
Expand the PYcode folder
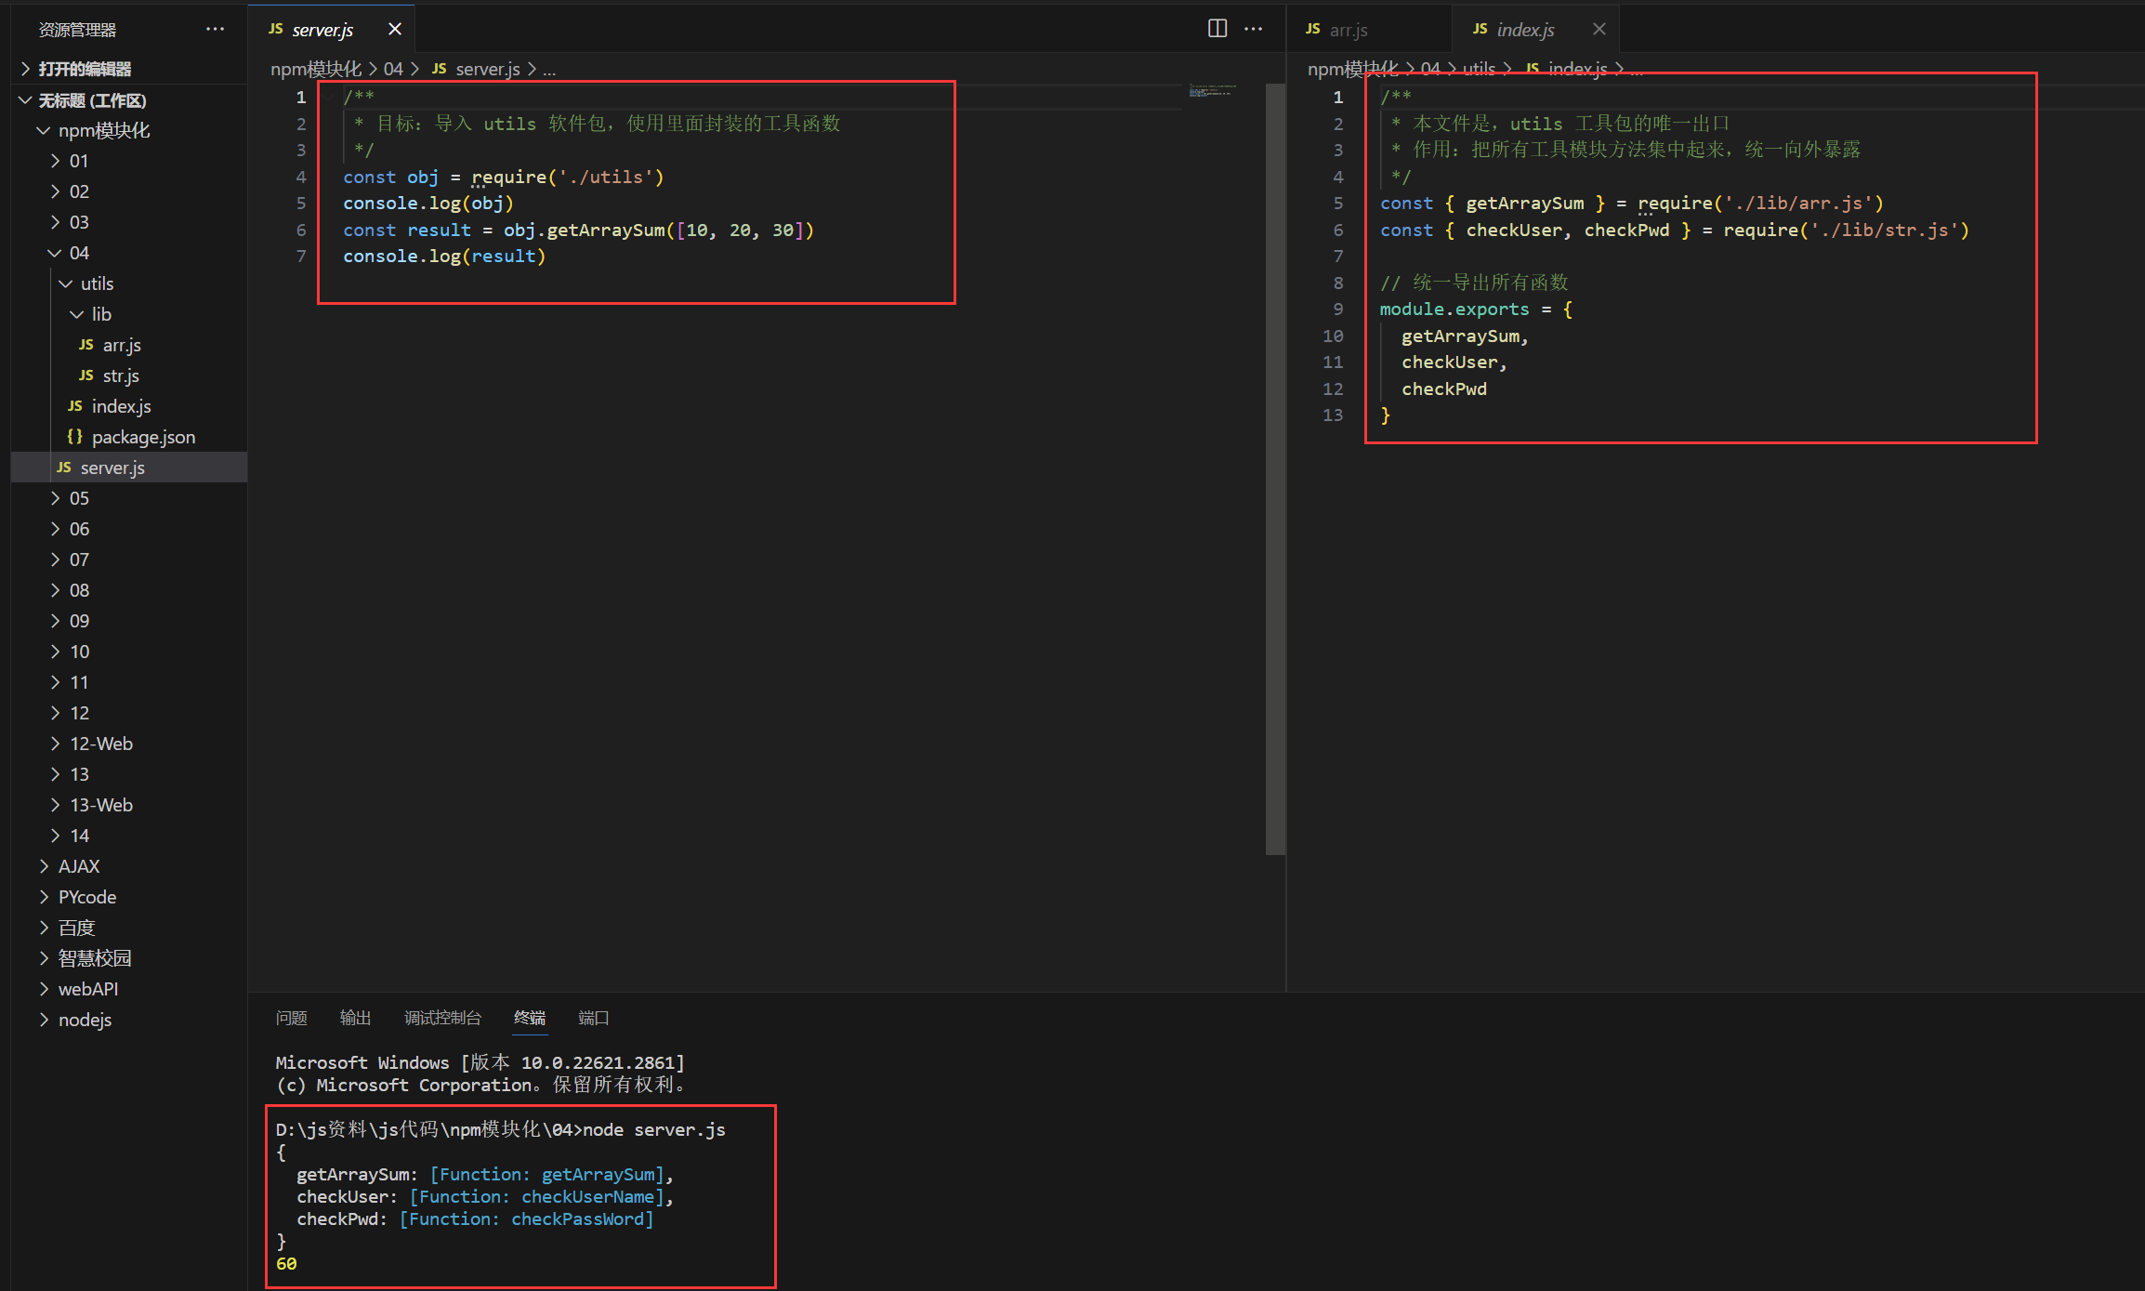(x=129, y=897)
